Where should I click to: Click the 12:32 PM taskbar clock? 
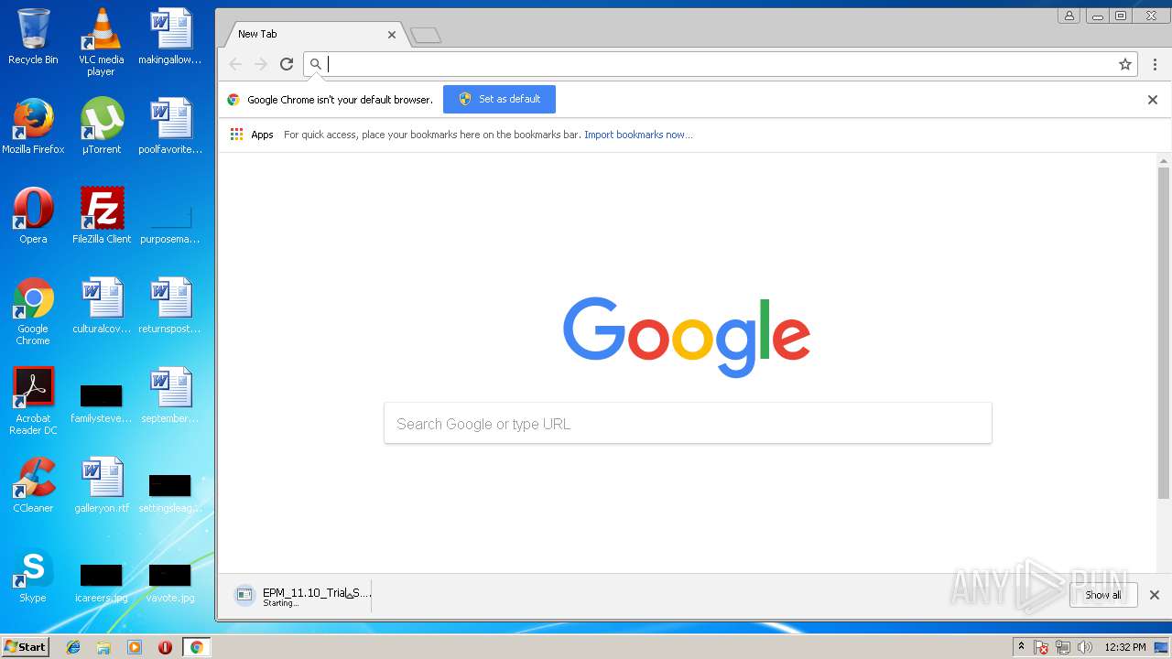(1125, 647)
